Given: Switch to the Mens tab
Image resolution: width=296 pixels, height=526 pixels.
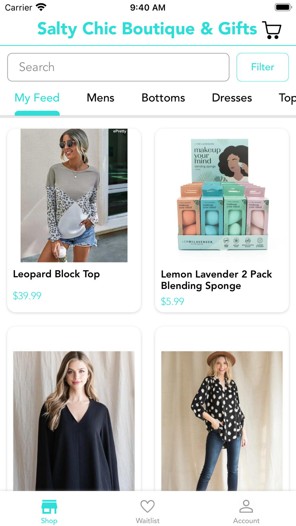Looking at the screenshot, I should (x=100, y=98).
